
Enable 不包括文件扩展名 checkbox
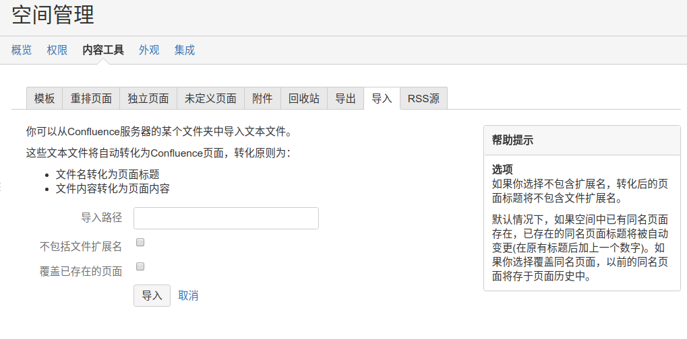(140, 242)
